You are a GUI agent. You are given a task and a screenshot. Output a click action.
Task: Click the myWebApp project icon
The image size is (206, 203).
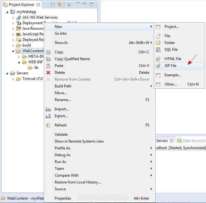coord(13,11)
